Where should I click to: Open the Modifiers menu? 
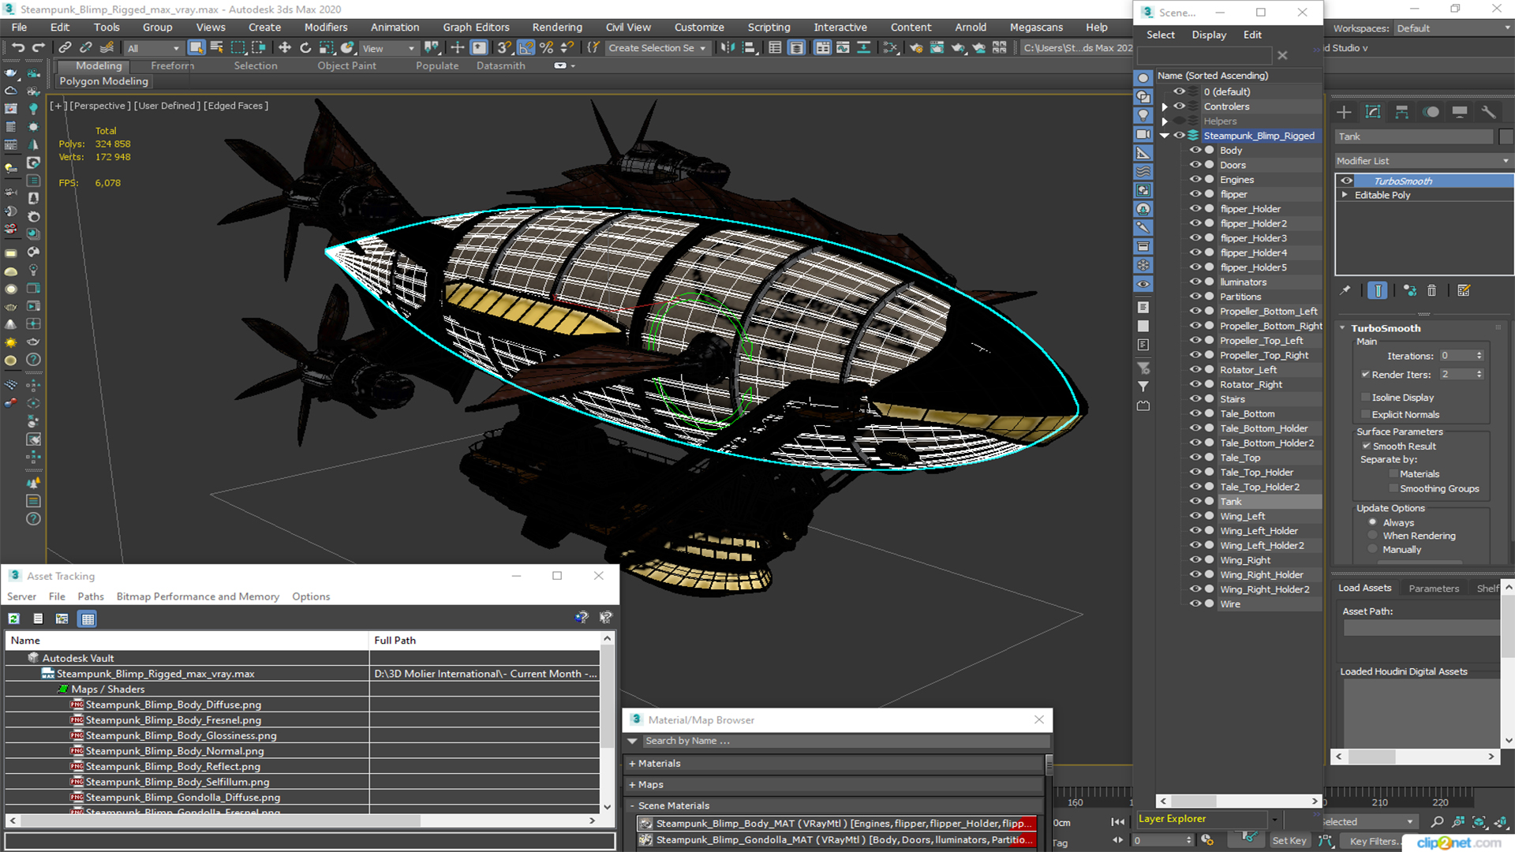pyautogui.click(x=325, y=27)
